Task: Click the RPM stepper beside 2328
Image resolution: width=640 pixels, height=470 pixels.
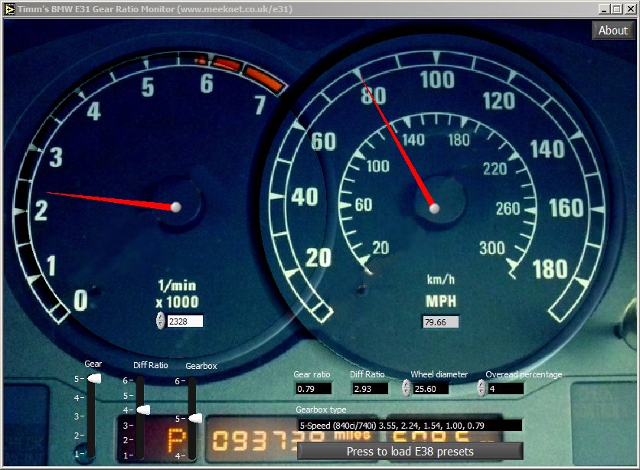Action: pyautogui.click(x=161, y=321)
